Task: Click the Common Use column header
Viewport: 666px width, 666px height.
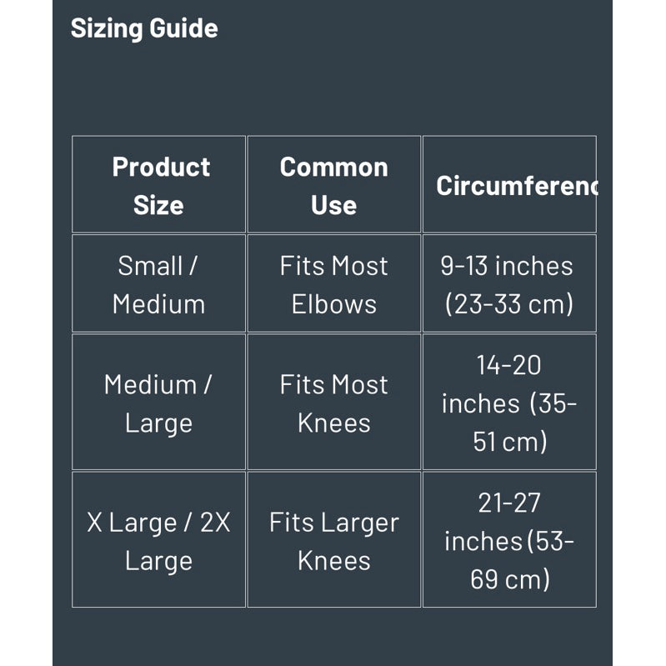Action: 333,185
